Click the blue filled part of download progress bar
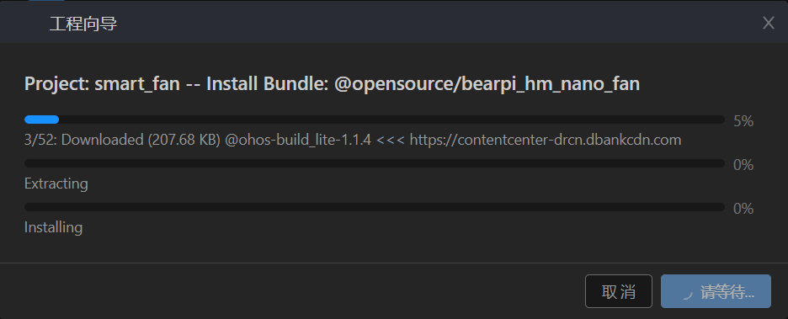Screen dimensions: 788x319 click(42, 120)
